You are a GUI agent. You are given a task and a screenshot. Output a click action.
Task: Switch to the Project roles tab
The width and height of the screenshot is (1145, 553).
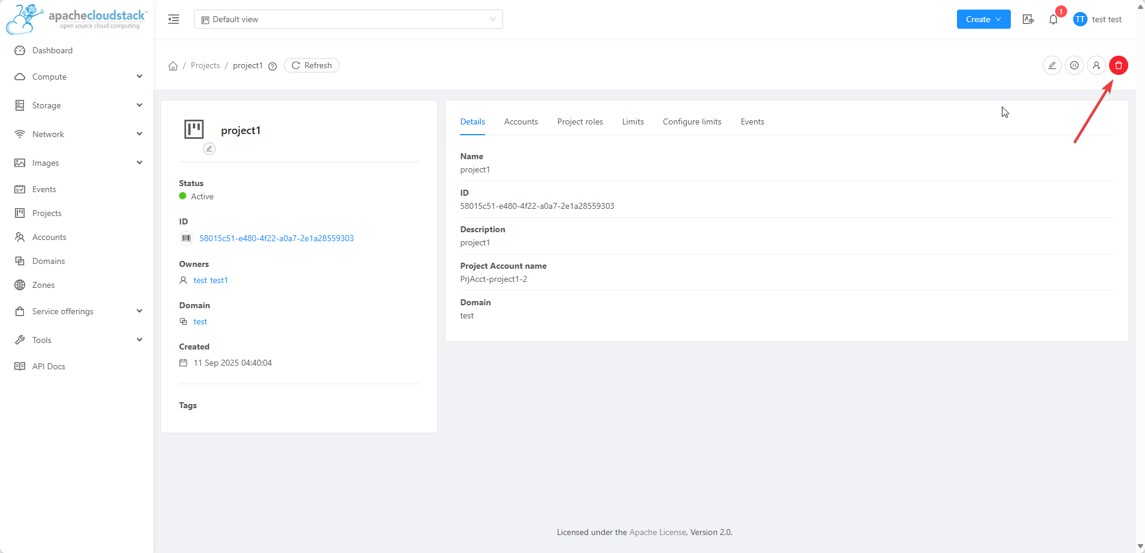tap(580, 121)
